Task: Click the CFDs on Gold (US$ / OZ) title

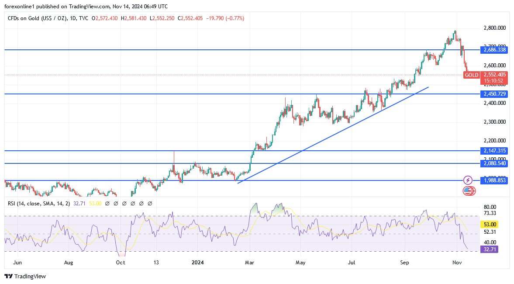Action: 37,18
